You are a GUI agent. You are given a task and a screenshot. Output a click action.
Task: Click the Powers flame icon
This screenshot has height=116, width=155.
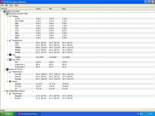click(x=10, y=82)
